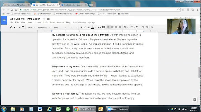Image resolution: width=201 pixels, height=112 pixels.
Task: Apply bulleted list
Action: (x=137, y=27)
